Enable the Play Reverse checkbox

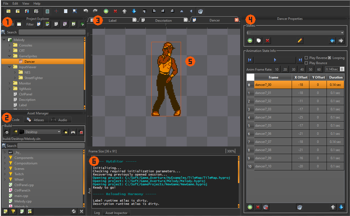click(306, 58)
